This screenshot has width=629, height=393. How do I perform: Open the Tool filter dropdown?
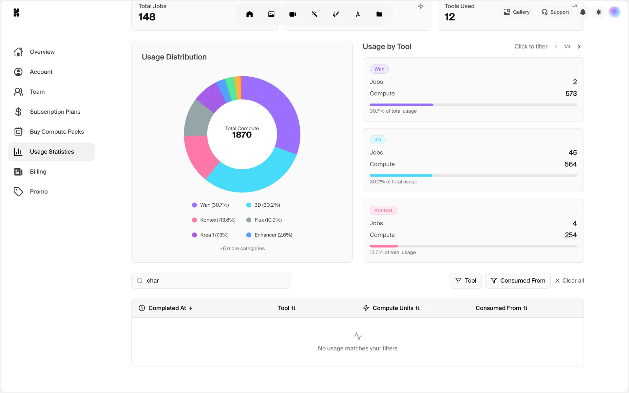pos(466,281)
